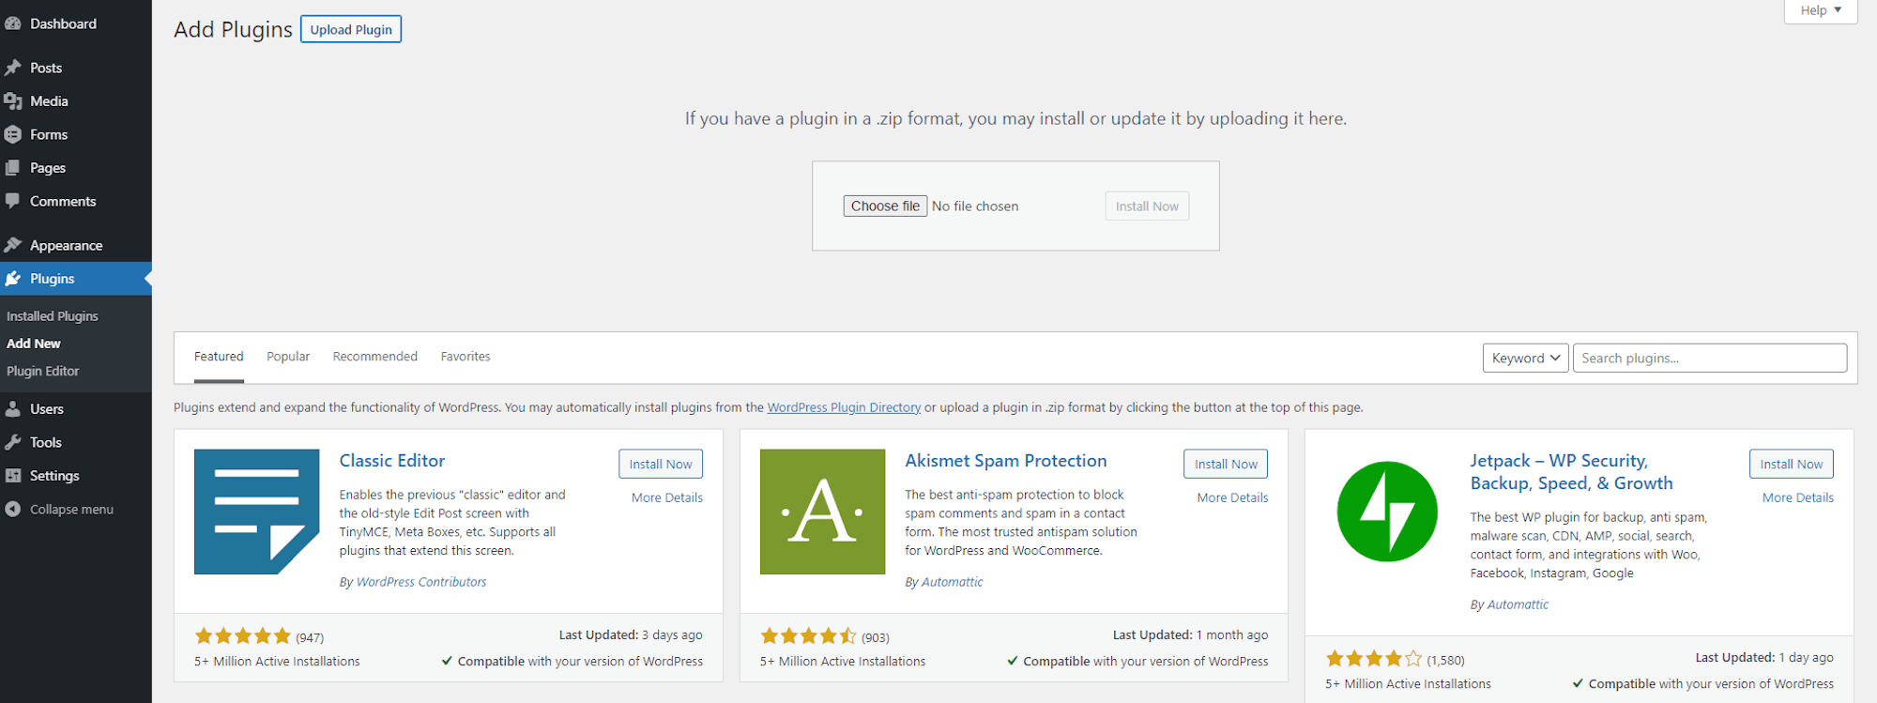Click the Akismet star rating
This screenshot has height=703, width=1877.
pyautogui.click(x=808, y=636)
